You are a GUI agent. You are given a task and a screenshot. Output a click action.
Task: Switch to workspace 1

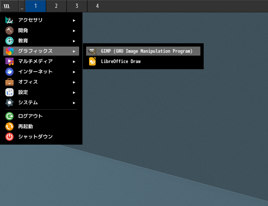[35, 6]
